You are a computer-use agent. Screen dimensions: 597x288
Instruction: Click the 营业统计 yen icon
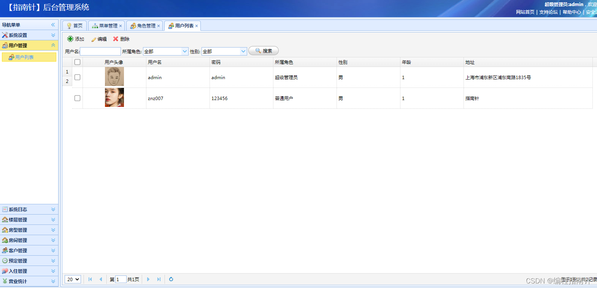(5, 281)
